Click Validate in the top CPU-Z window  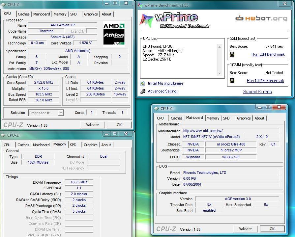[92, 125]
